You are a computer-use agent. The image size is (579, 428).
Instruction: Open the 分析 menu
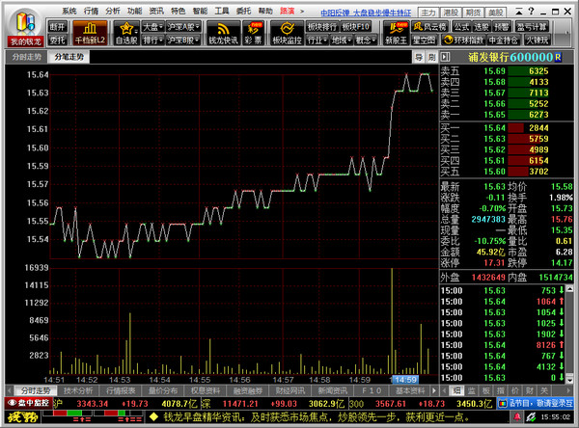114,9
